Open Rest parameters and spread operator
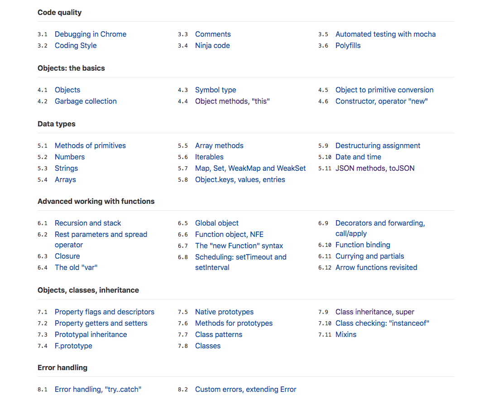The height and width of the screenshot is (405, 499). click(101, 240)
